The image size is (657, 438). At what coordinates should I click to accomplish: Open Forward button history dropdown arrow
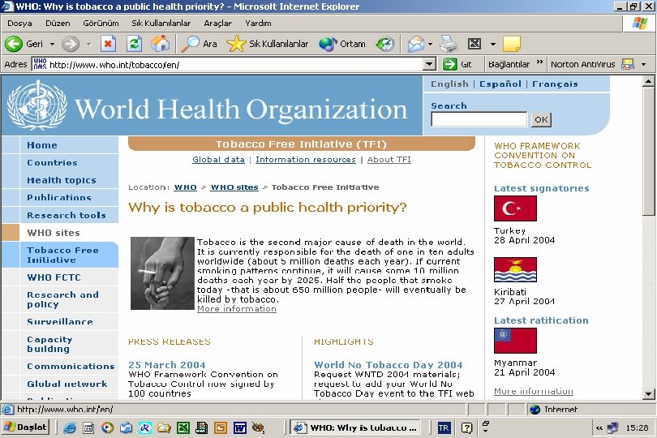pos(88,44)
